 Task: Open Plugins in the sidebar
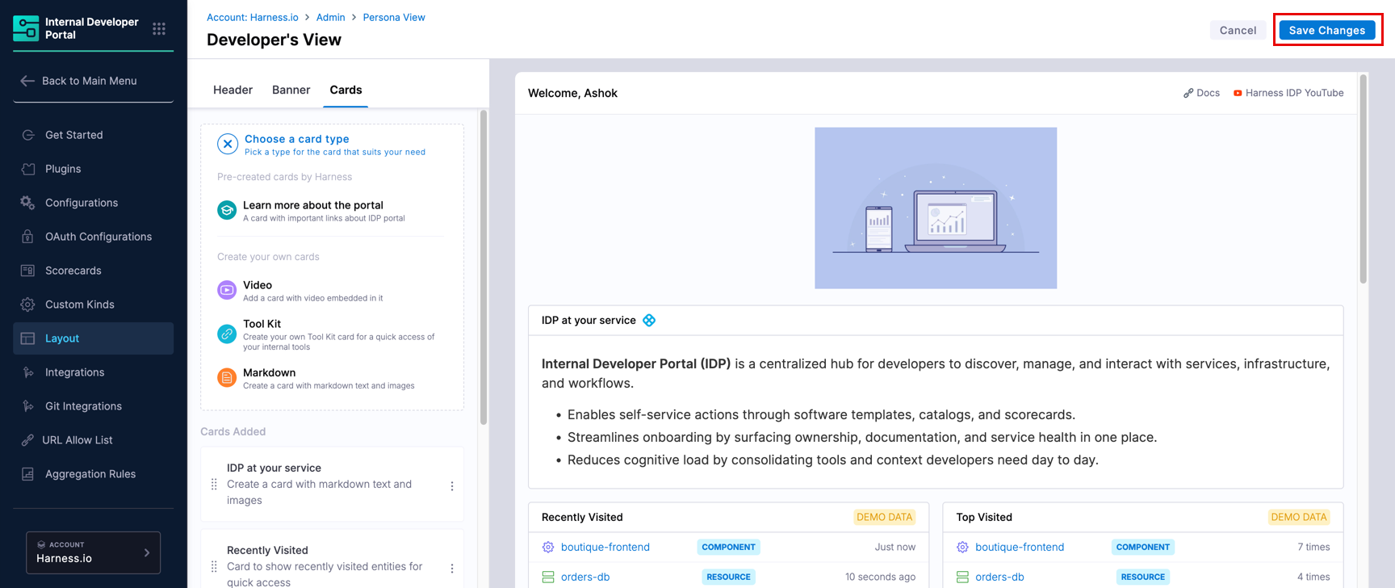coord(93,169)
